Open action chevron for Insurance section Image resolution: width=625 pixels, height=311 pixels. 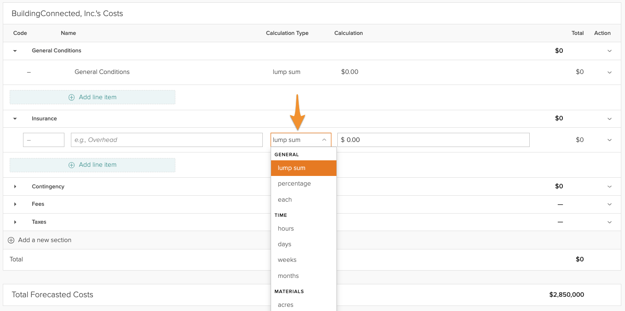[x=609, y=119]
